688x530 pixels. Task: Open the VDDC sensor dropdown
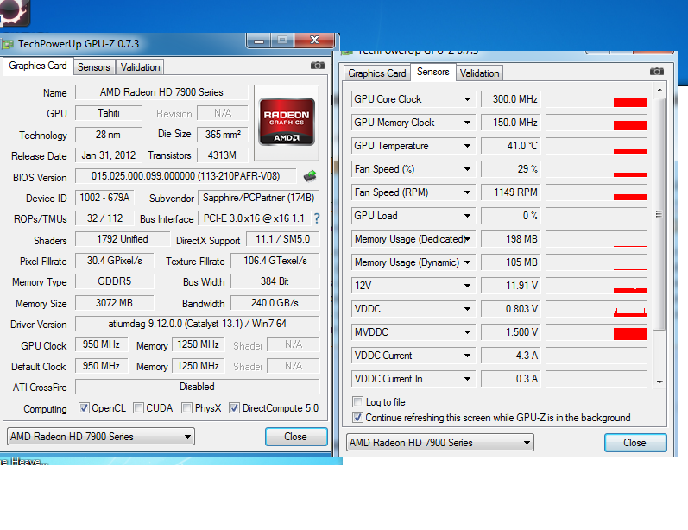tap(468, 309)
